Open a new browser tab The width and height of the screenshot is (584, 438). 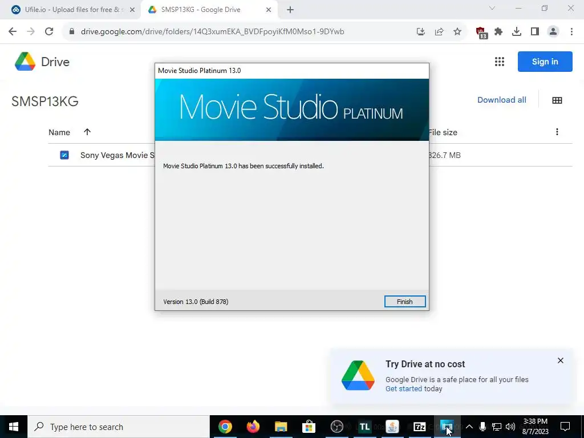tap(290, 10)
